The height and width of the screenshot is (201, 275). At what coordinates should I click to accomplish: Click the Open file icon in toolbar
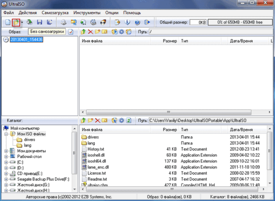click(x=16, y=22)
